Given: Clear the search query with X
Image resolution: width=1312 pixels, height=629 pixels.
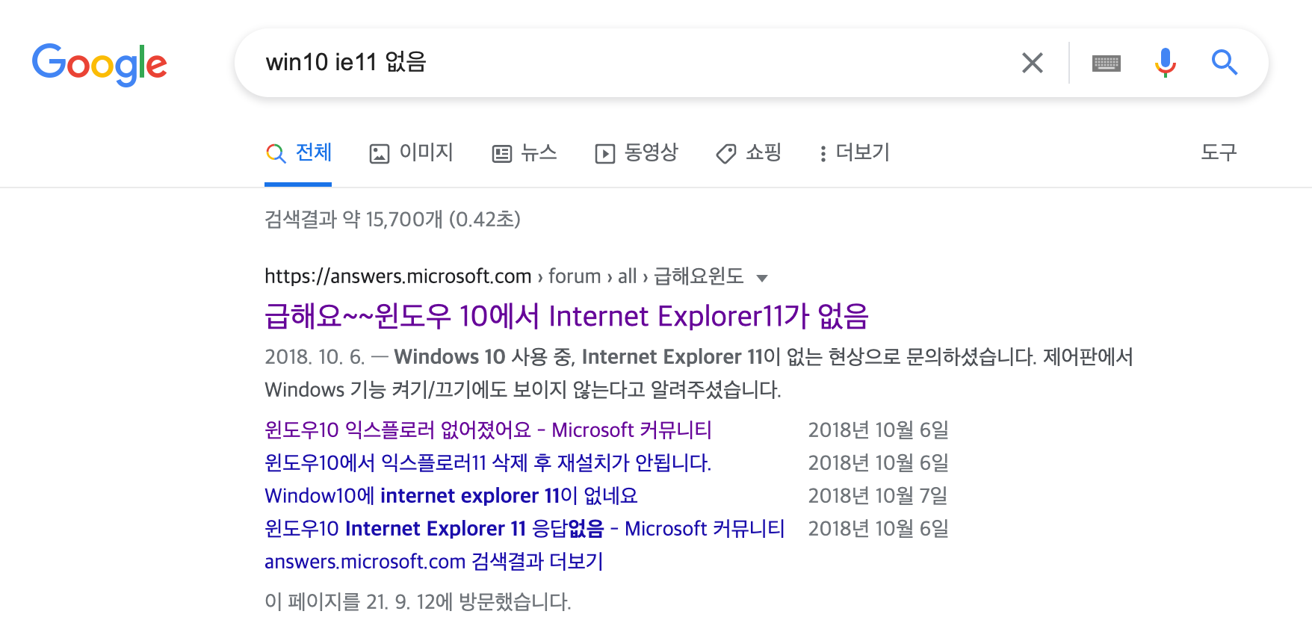Looking at the screenshot, I should [x=1032, y=63].
